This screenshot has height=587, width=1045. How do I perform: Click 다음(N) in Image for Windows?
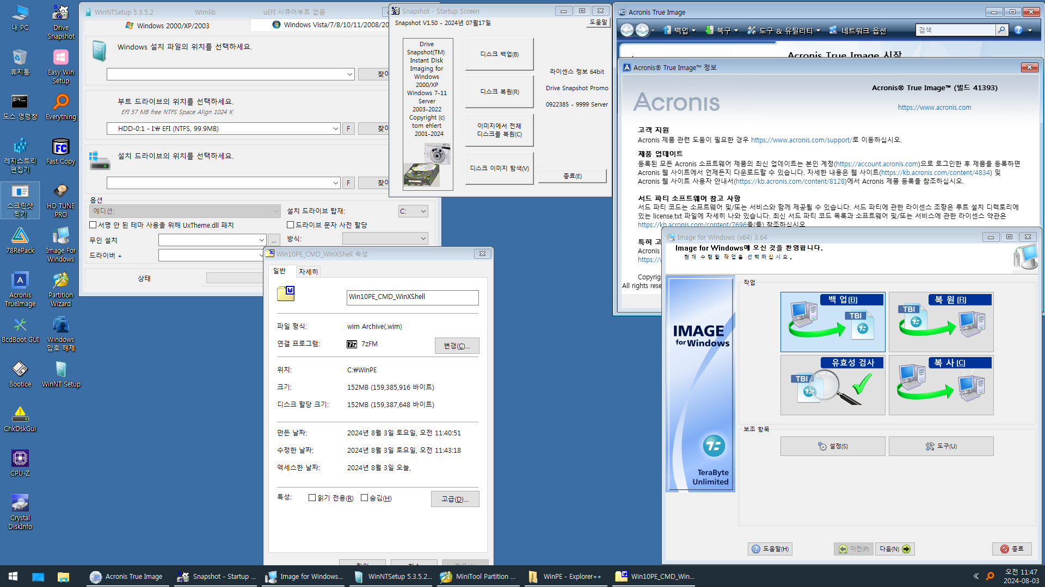[x=895, y=549]
